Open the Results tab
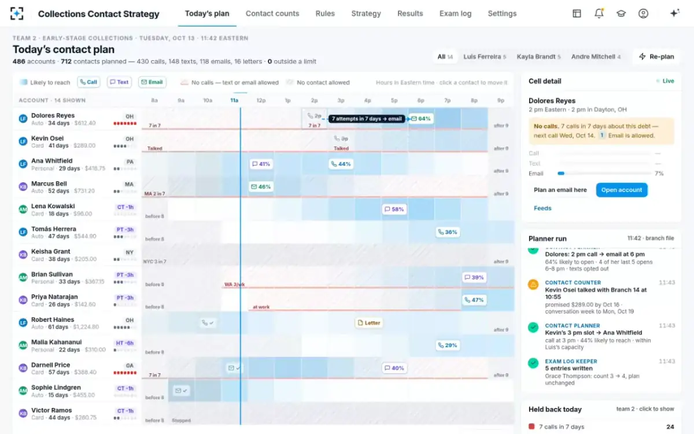This screenshot has width=694, height=434. click(x=410, y=13)
